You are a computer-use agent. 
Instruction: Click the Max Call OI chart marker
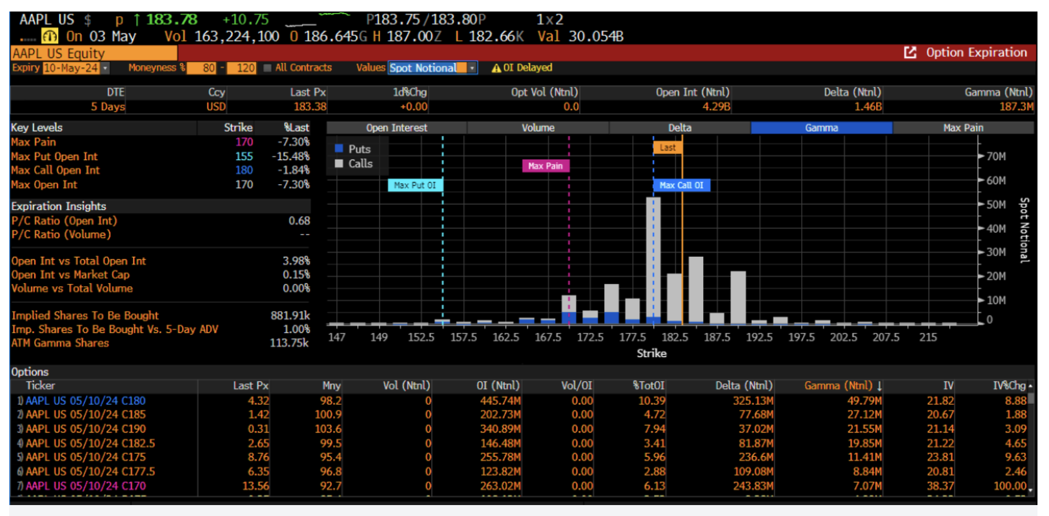click(681, 185)
